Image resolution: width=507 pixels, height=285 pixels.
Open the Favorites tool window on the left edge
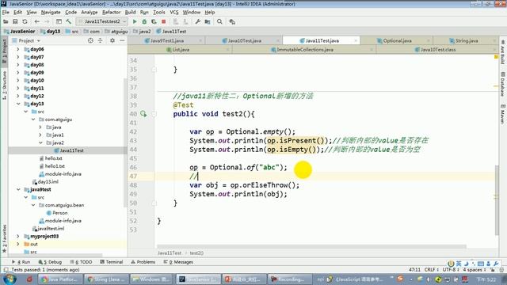point(4,238)
